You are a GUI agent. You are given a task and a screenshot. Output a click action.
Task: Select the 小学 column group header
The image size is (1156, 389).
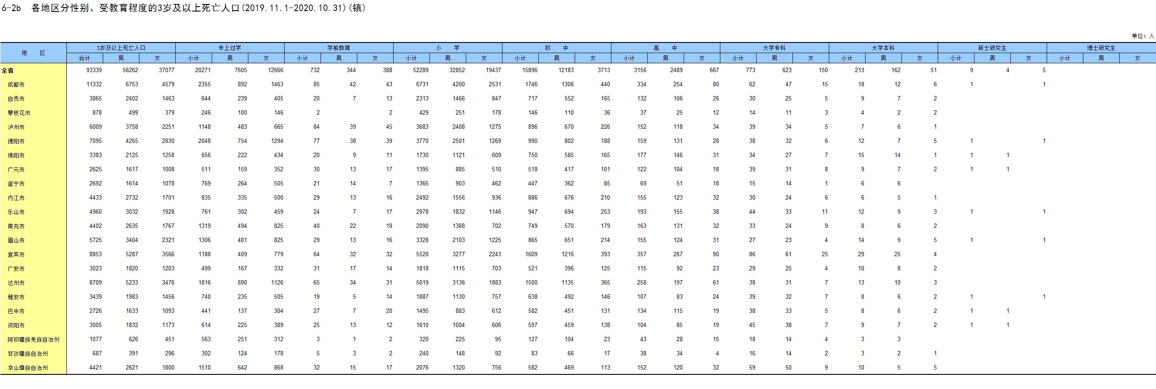[448, 48]
